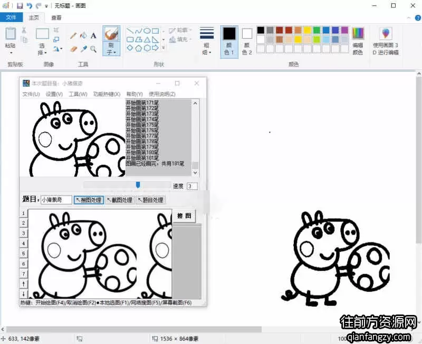This screenshot has height=344, width=422.
Task: Choose the Diamond shape
Action: pyautogui.click(x=130, y=48)
